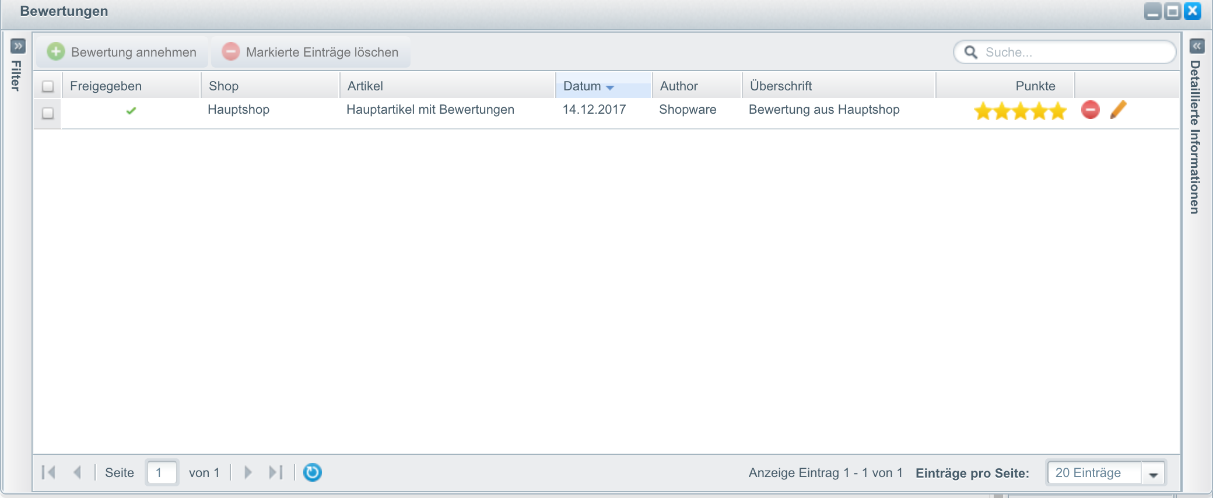Click the green plus icon in toolbar
Image resolution: width=1213 pixels, height=498 pixels.
pos(56,51)
